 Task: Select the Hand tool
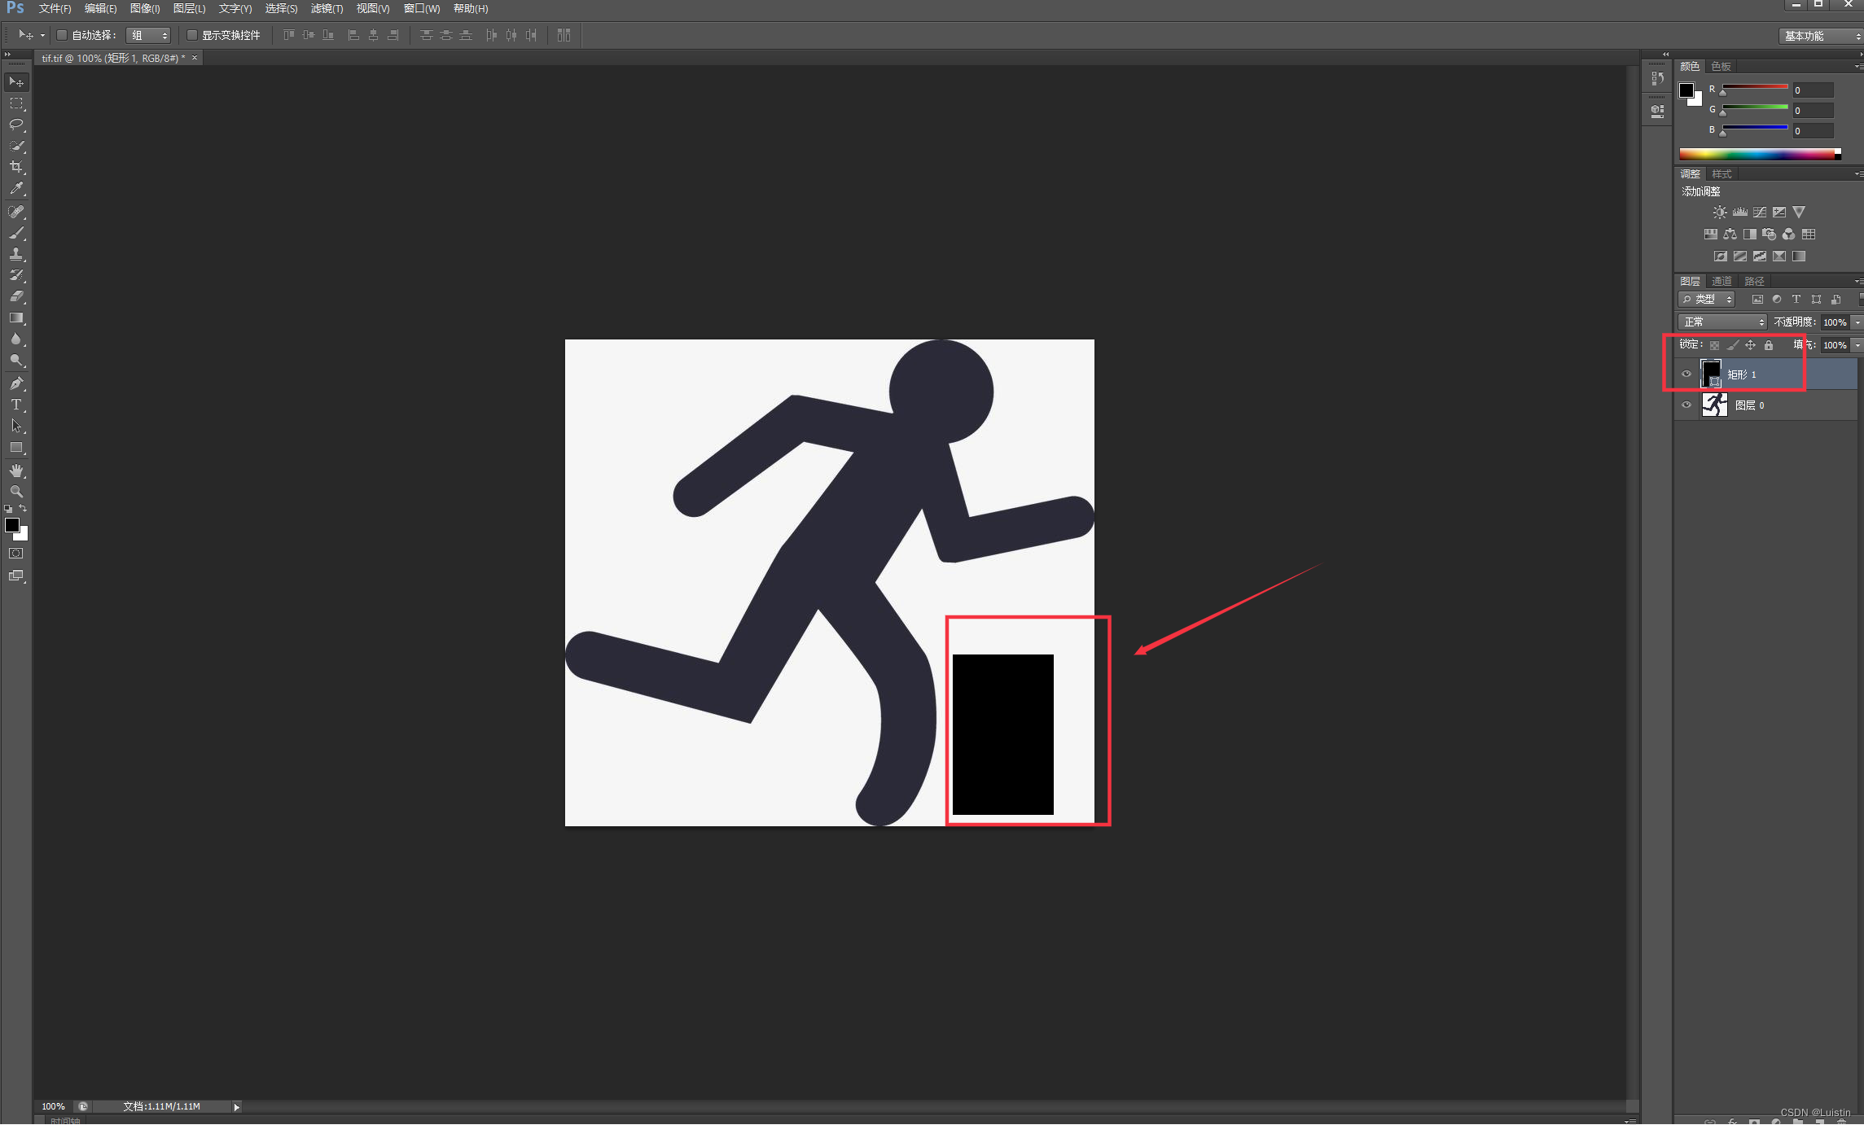click(x=16, y=471)
